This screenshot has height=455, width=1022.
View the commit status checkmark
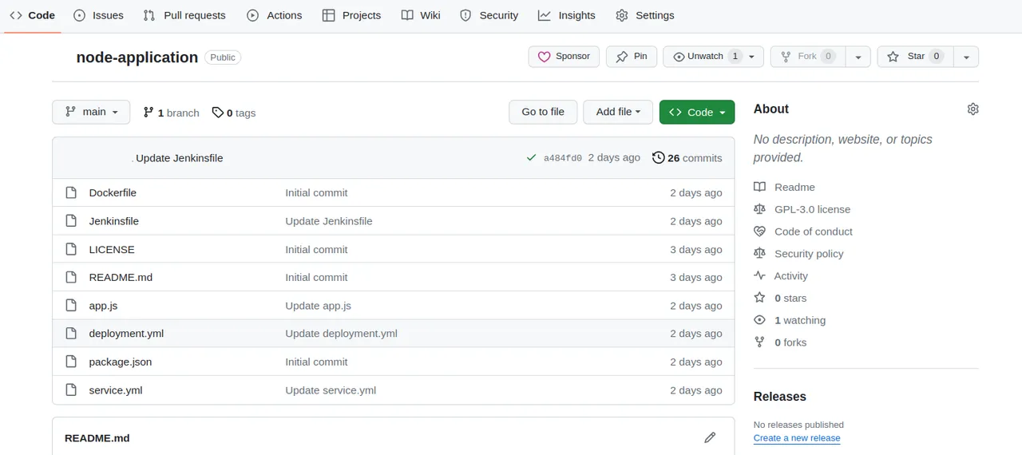[531, 158]
